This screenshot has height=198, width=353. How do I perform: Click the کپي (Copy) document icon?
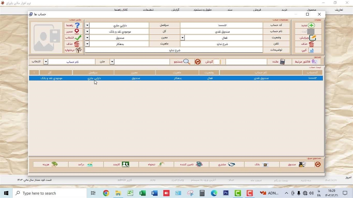[x=311, y=50]
